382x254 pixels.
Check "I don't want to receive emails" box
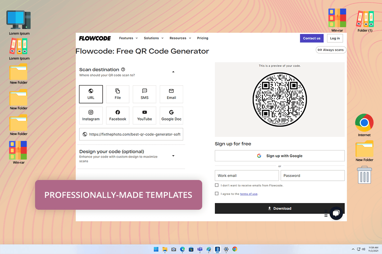pos(217,185)
